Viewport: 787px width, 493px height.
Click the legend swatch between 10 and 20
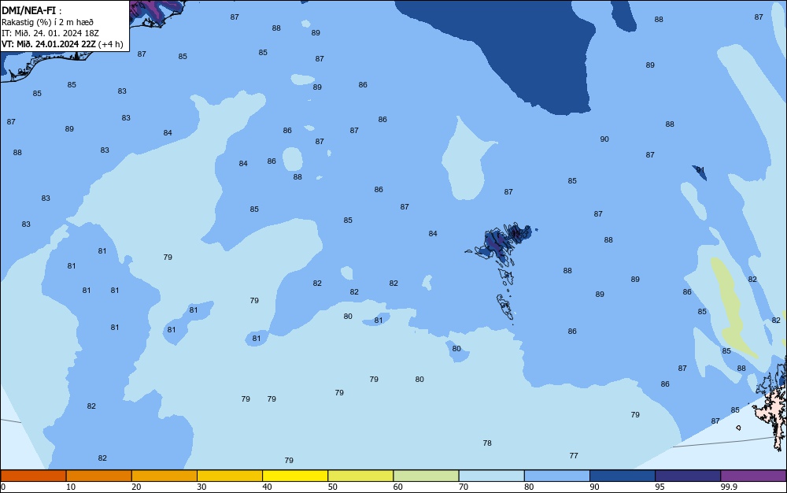click(x=99, y=476)
